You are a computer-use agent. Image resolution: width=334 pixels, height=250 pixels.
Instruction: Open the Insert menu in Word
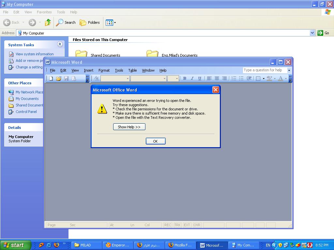coord(89,70)
